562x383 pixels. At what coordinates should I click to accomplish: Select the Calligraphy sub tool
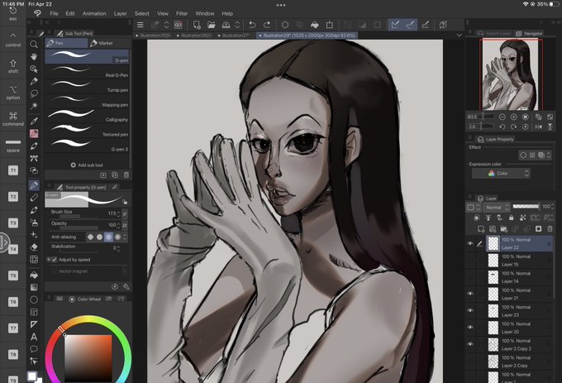[87, 116]
